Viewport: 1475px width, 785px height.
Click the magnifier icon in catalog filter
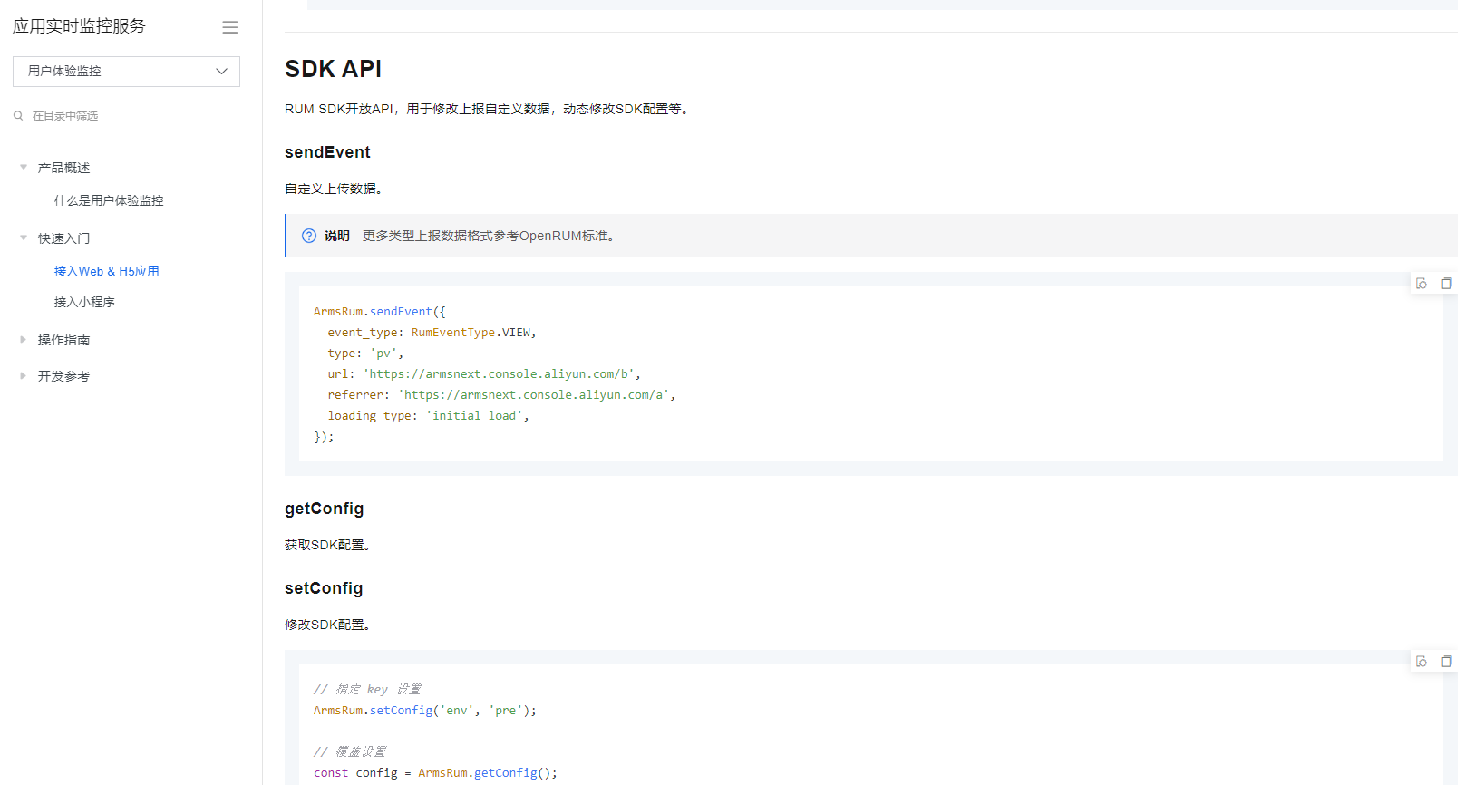(18, 116)
